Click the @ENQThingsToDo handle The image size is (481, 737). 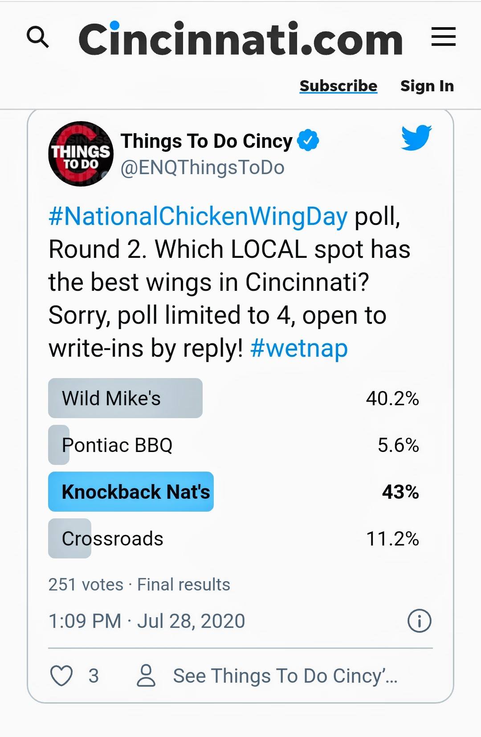(202, 168)
